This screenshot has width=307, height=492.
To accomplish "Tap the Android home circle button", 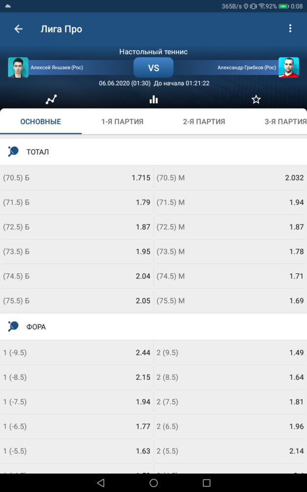I will tap(153, 483).
